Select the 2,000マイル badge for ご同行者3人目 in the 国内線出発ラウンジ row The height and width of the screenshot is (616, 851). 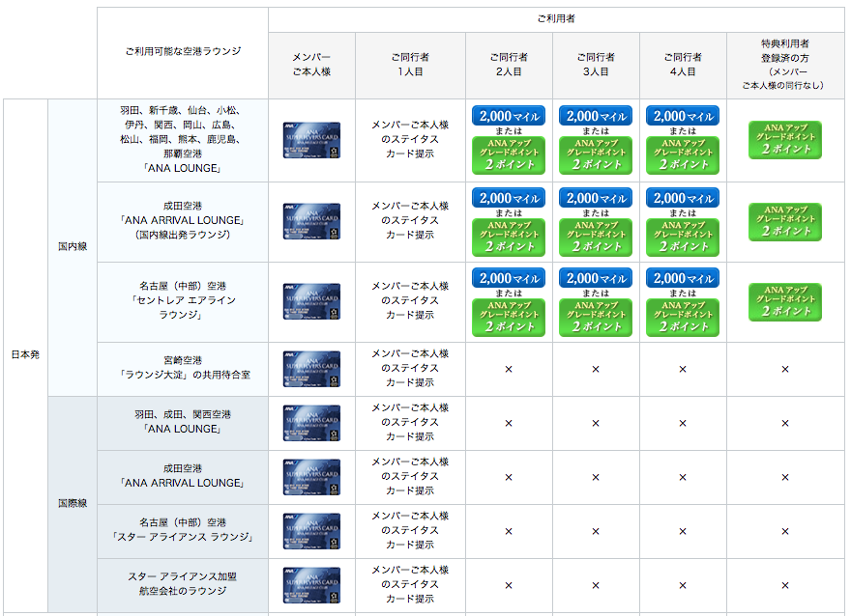pyautogui.click(x=596, y=198)
